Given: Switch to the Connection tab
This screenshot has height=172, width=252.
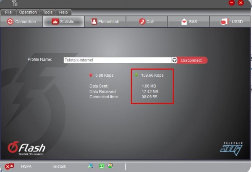Looking at the screenshot, I should tap(21, 21).
